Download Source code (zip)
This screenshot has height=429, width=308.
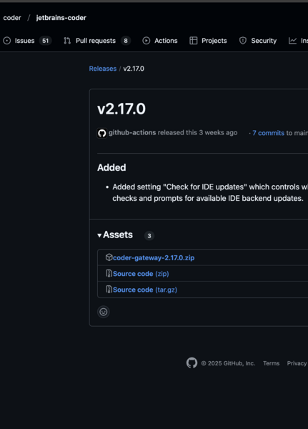coord(141,274)
